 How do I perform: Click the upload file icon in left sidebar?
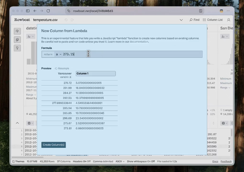[17, 31]
